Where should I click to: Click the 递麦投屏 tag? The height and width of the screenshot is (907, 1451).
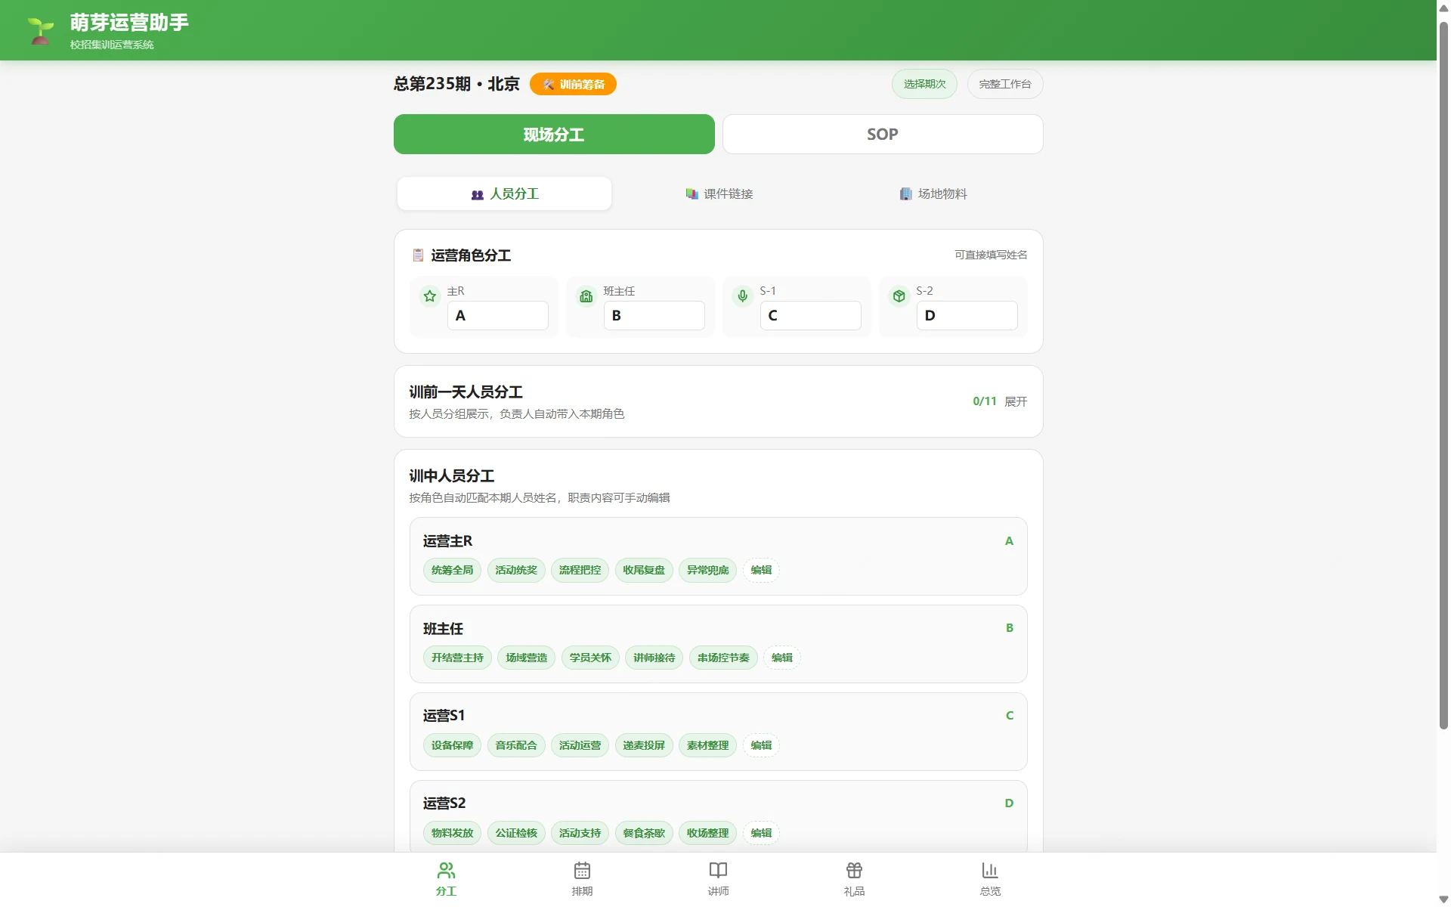click(644, 745)
